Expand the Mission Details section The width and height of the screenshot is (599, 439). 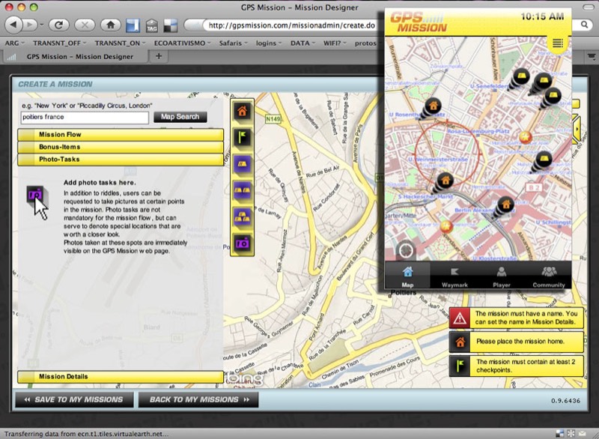(121, 376)
